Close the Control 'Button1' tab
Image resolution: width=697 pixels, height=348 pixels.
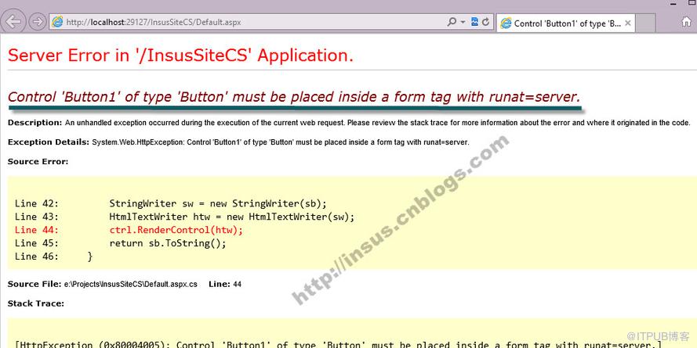tap(628, 23)
